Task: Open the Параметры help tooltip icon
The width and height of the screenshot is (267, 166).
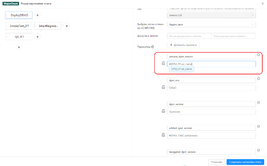Action: point(153,47)
